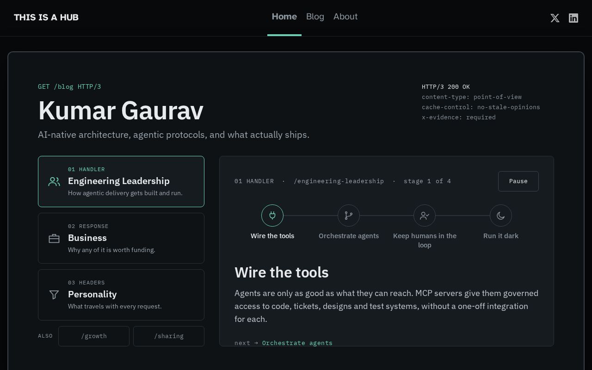Open the /sharing link
The width and height of the screenshot is (592, 370).
click(x=169, y=336)
